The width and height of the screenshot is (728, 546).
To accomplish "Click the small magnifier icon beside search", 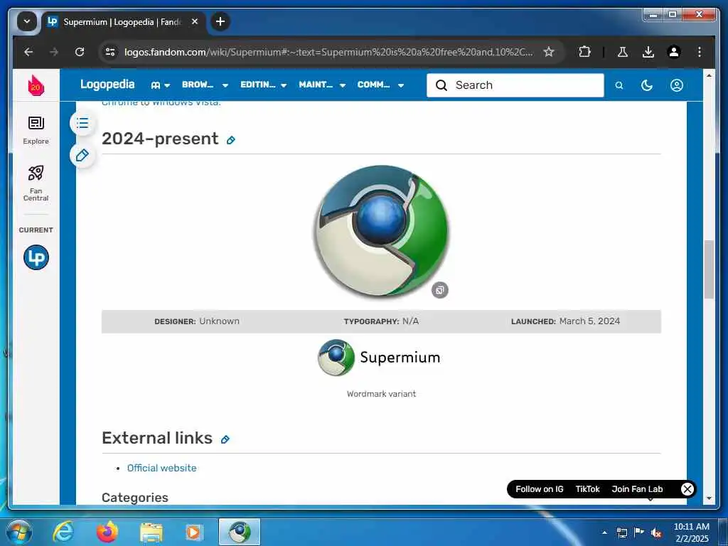I will (619, 85).
